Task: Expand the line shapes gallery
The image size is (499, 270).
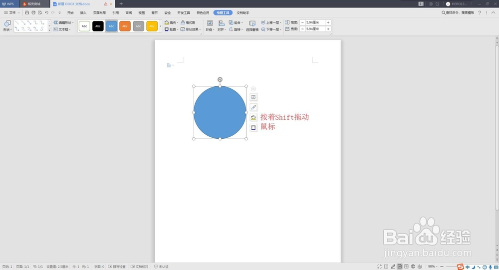Action: click(49, 30)
